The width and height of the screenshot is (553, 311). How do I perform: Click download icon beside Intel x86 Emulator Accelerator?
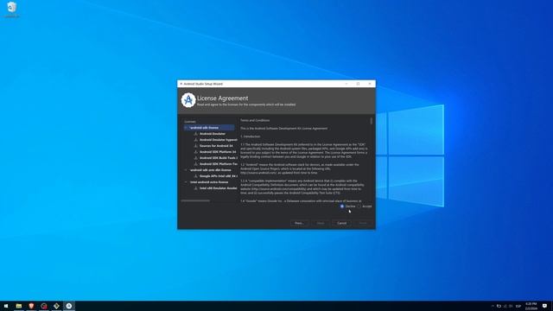pyautogui.click(x=196, y=188)
